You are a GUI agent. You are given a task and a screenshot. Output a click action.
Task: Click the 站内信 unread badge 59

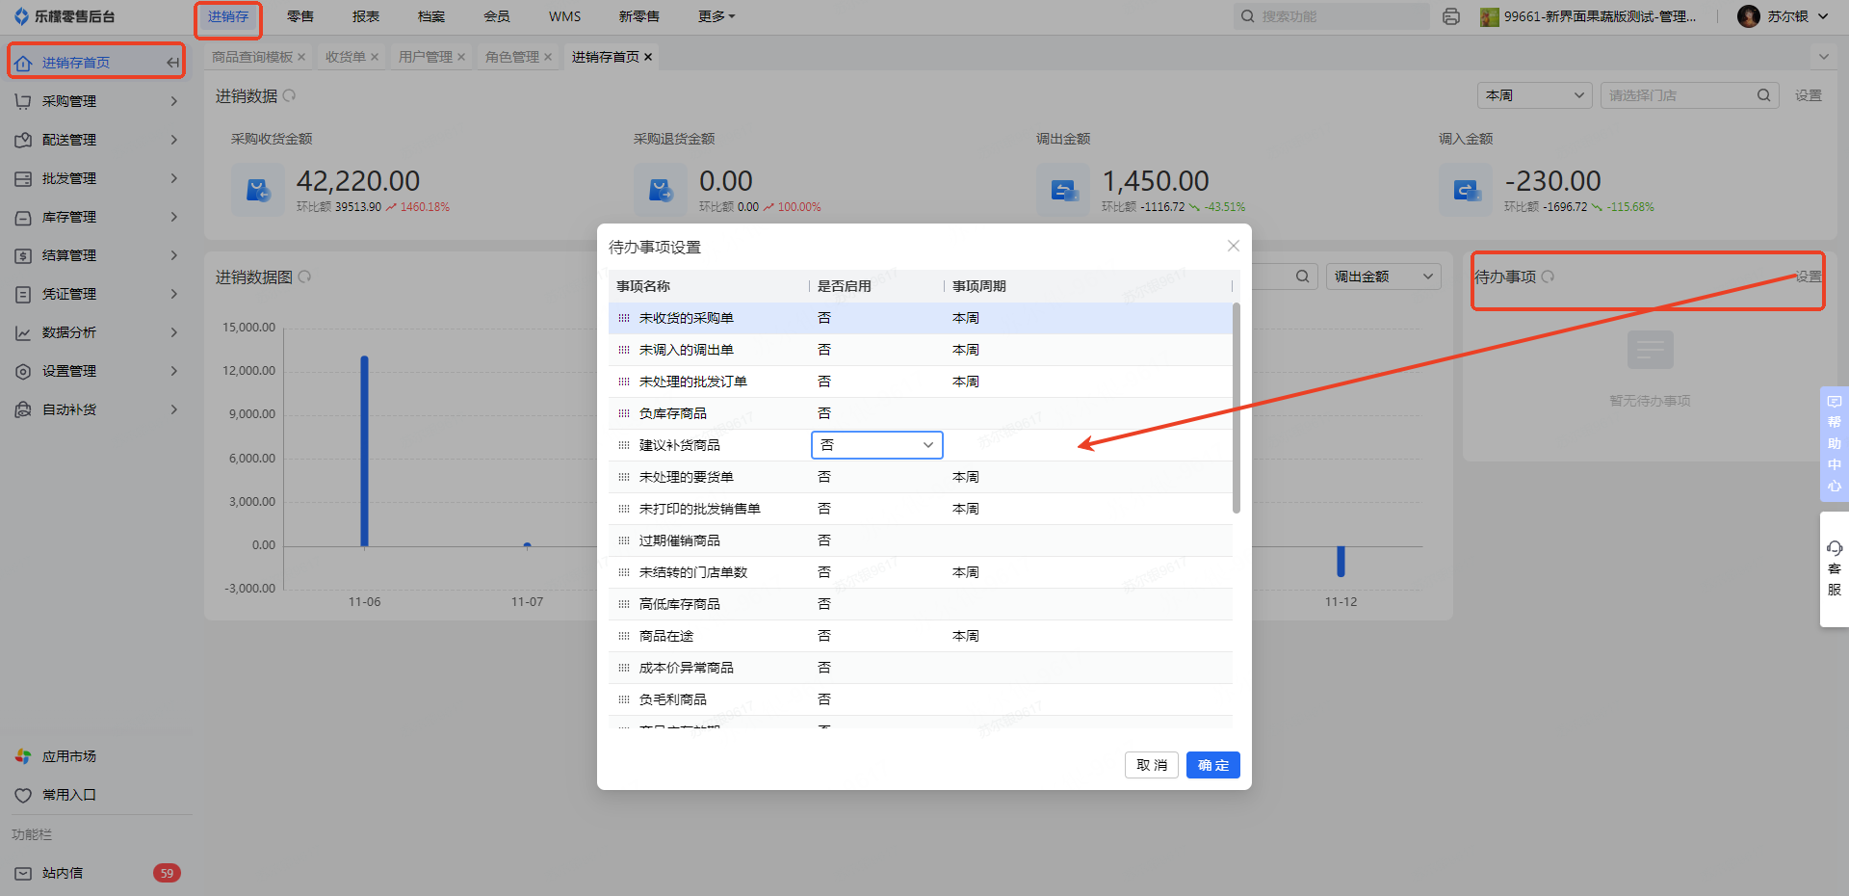pyautogui.click(x=167, y=873)
